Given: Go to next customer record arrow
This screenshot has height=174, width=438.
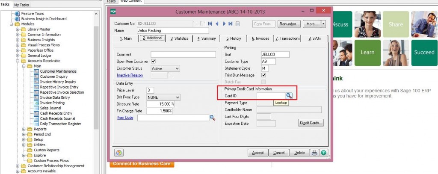Looking at the screenshot, I should click(224, 24).
